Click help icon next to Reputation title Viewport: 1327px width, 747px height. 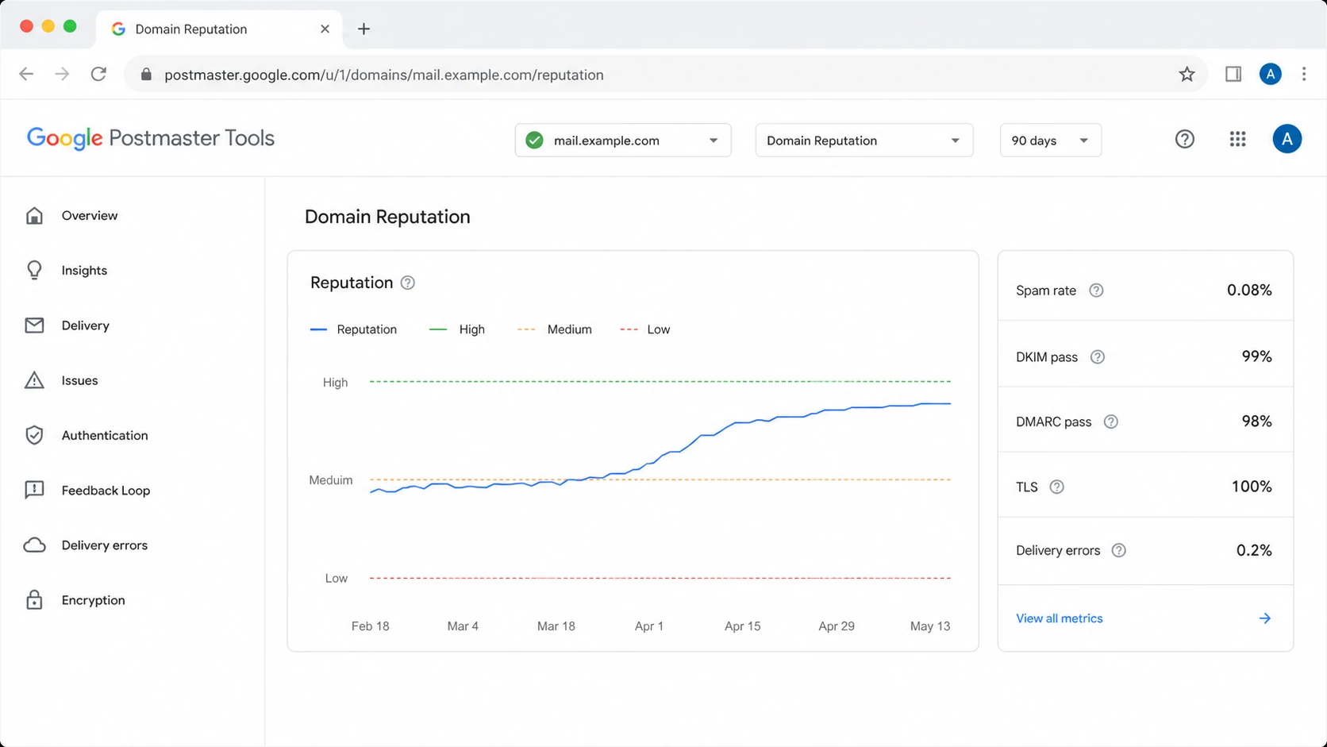[407, 283]
